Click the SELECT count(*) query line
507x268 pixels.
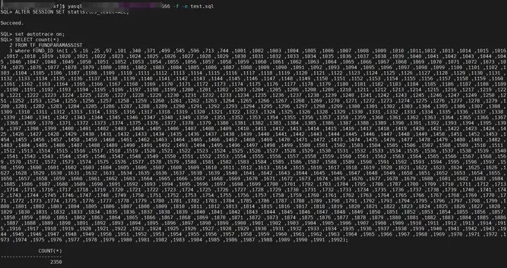point(30,39)
